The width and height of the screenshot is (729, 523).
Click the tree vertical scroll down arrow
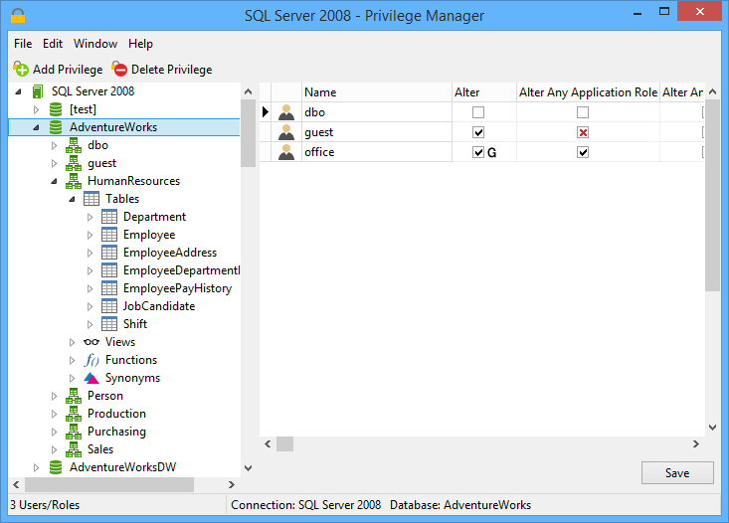coord(249,467)
